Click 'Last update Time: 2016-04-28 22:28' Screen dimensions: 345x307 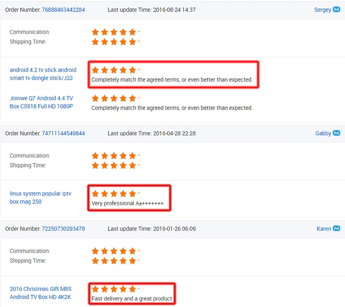click(x=152, y=133)
